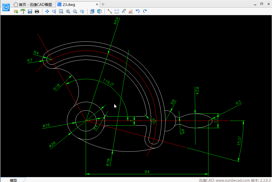Switch to the 首页 home tab
This screenshot has height=182, width=272.
click(32, 4)
